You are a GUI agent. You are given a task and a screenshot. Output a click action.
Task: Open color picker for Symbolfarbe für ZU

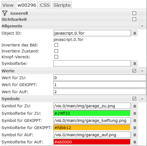coord(135,113)
